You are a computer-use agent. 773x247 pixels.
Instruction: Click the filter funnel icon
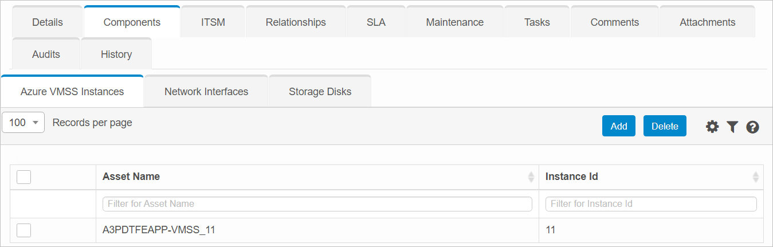click(x=732, y=127)
